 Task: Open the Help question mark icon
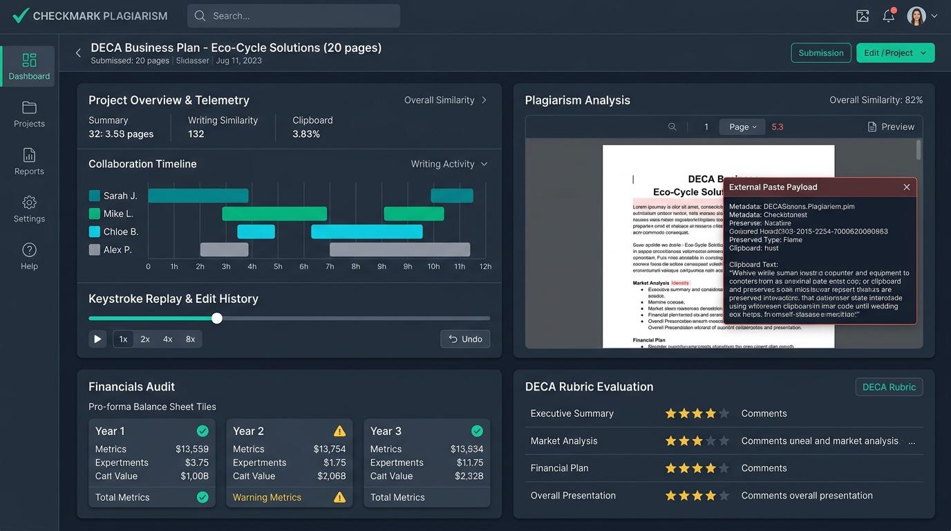pos(29,250)
